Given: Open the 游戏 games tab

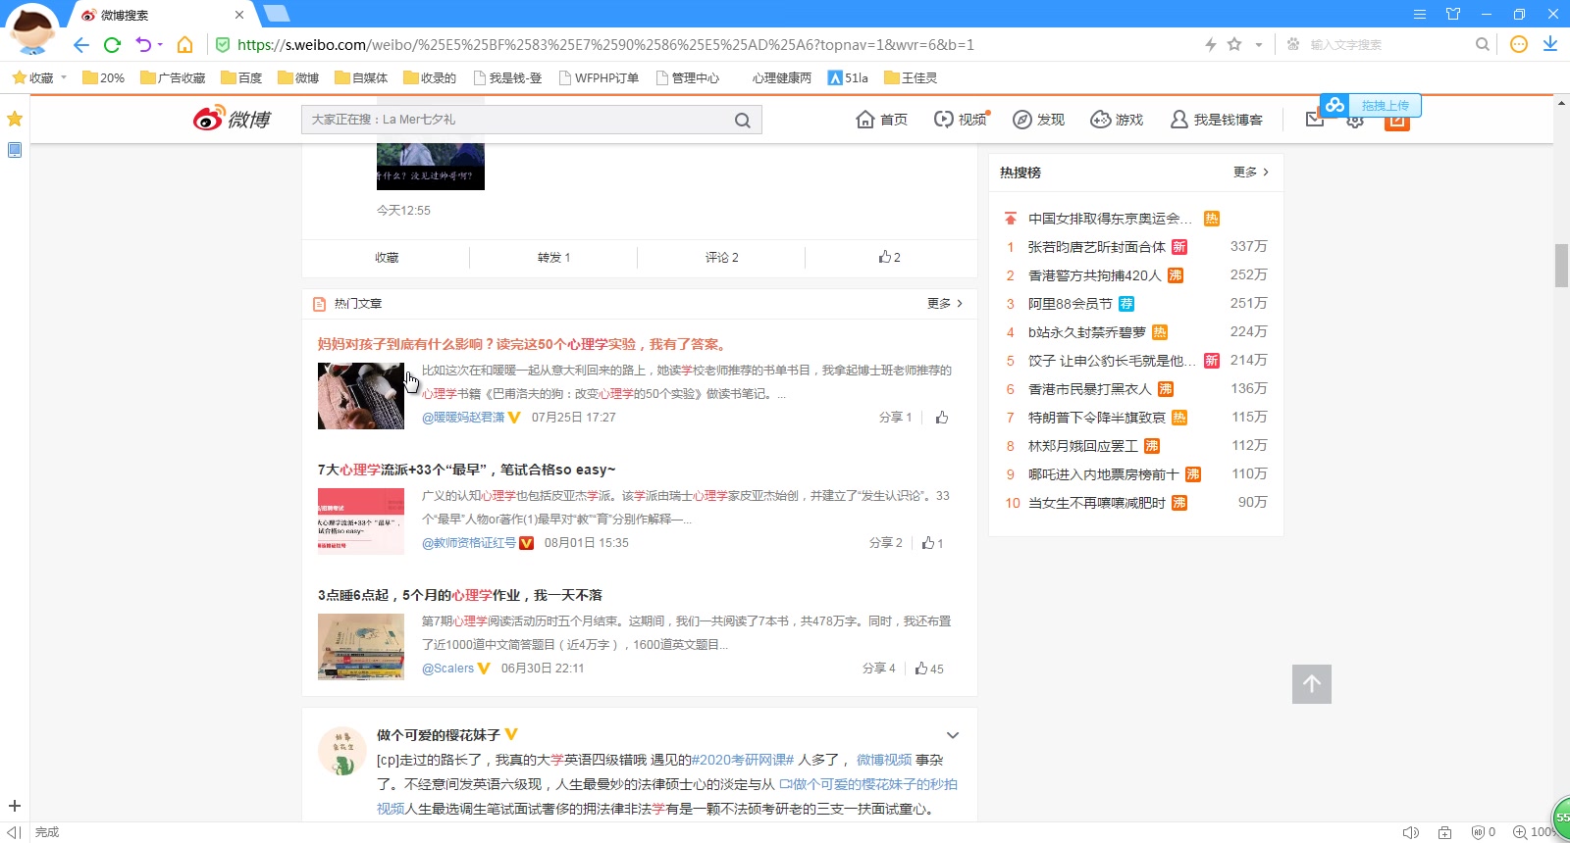Looking at the screenshot, I should coord(1117,120).
